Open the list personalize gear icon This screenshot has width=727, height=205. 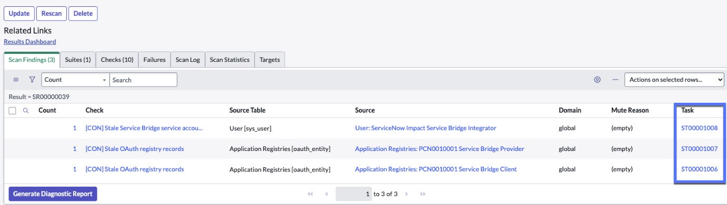click(x=597, y=80)
